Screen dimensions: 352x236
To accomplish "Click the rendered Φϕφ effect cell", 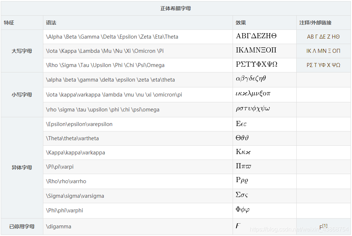I will tap(264, 211).
